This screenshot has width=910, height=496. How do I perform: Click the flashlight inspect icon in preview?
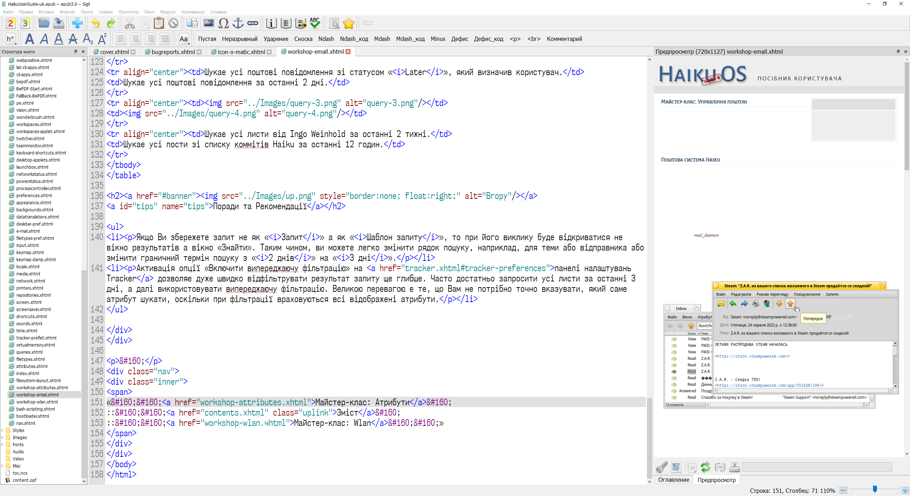[662, 467]
